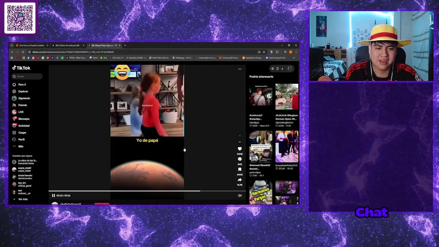Open Hermanos Vargas video thumbnail
Viewport: 439px width, 247px height.
point(261,192)
